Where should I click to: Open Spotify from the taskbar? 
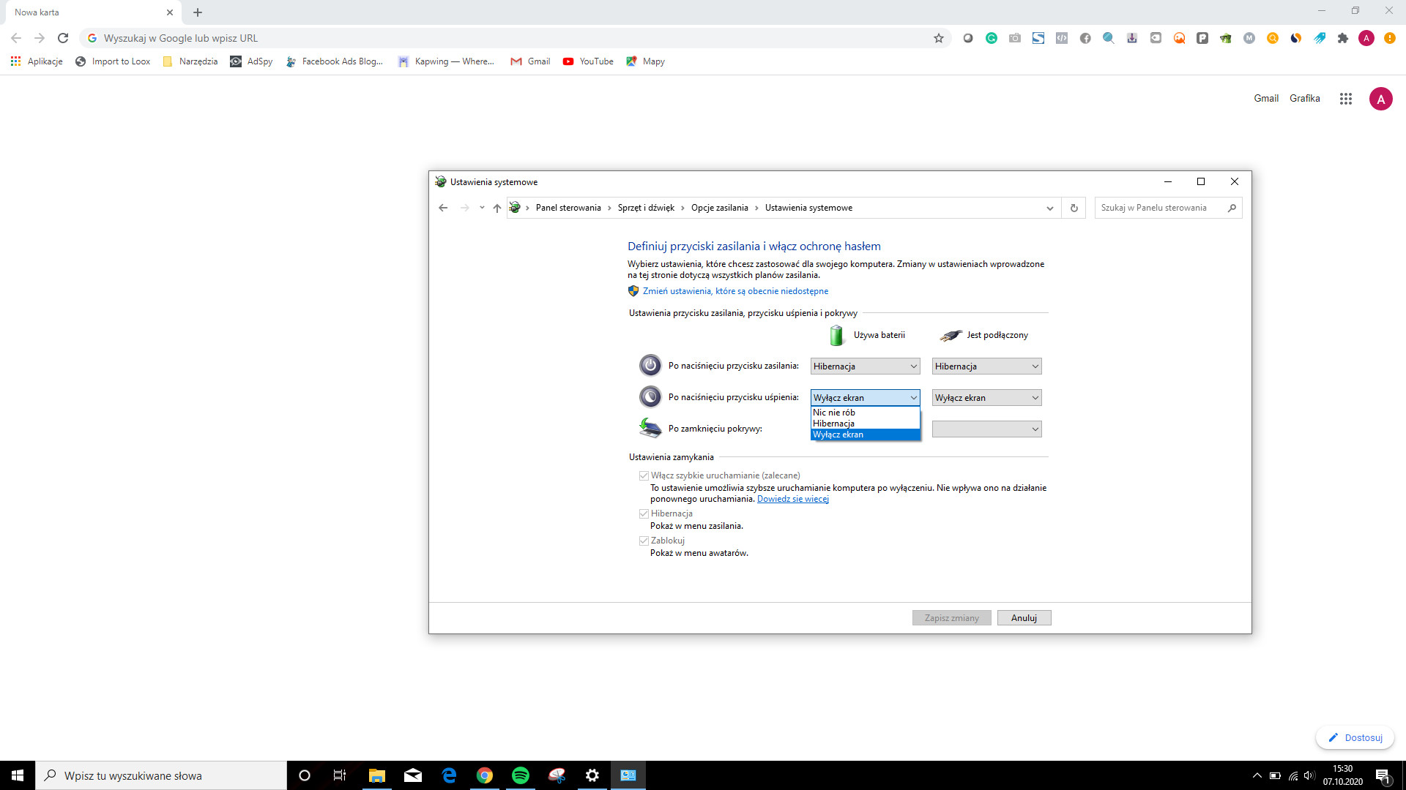(521, 775)
